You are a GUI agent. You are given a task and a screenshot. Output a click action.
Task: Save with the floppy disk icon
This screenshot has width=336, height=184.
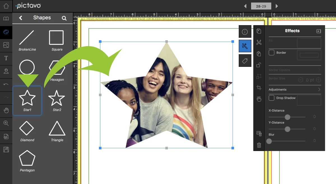pyautogui.click(x=6, y=150)
